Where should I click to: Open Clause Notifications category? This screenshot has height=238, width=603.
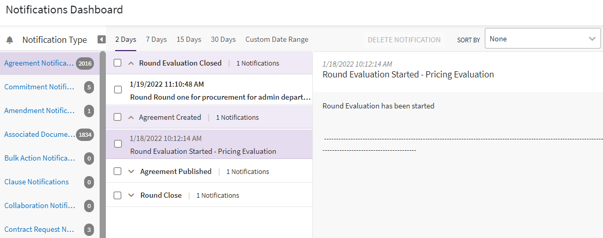point(37,182)
